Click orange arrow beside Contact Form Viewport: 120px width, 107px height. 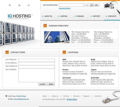click(7, 52)
